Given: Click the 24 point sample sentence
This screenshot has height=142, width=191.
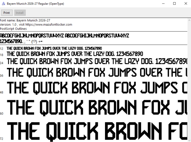Looking at the screenshot, I should (x=97, y=61).
